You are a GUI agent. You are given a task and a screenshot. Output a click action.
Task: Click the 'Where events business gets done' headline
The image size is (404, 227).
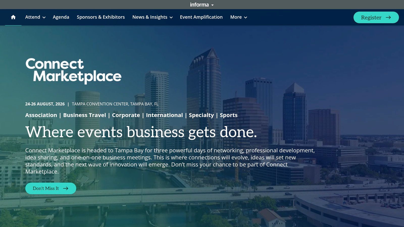(x=141, y=132)
